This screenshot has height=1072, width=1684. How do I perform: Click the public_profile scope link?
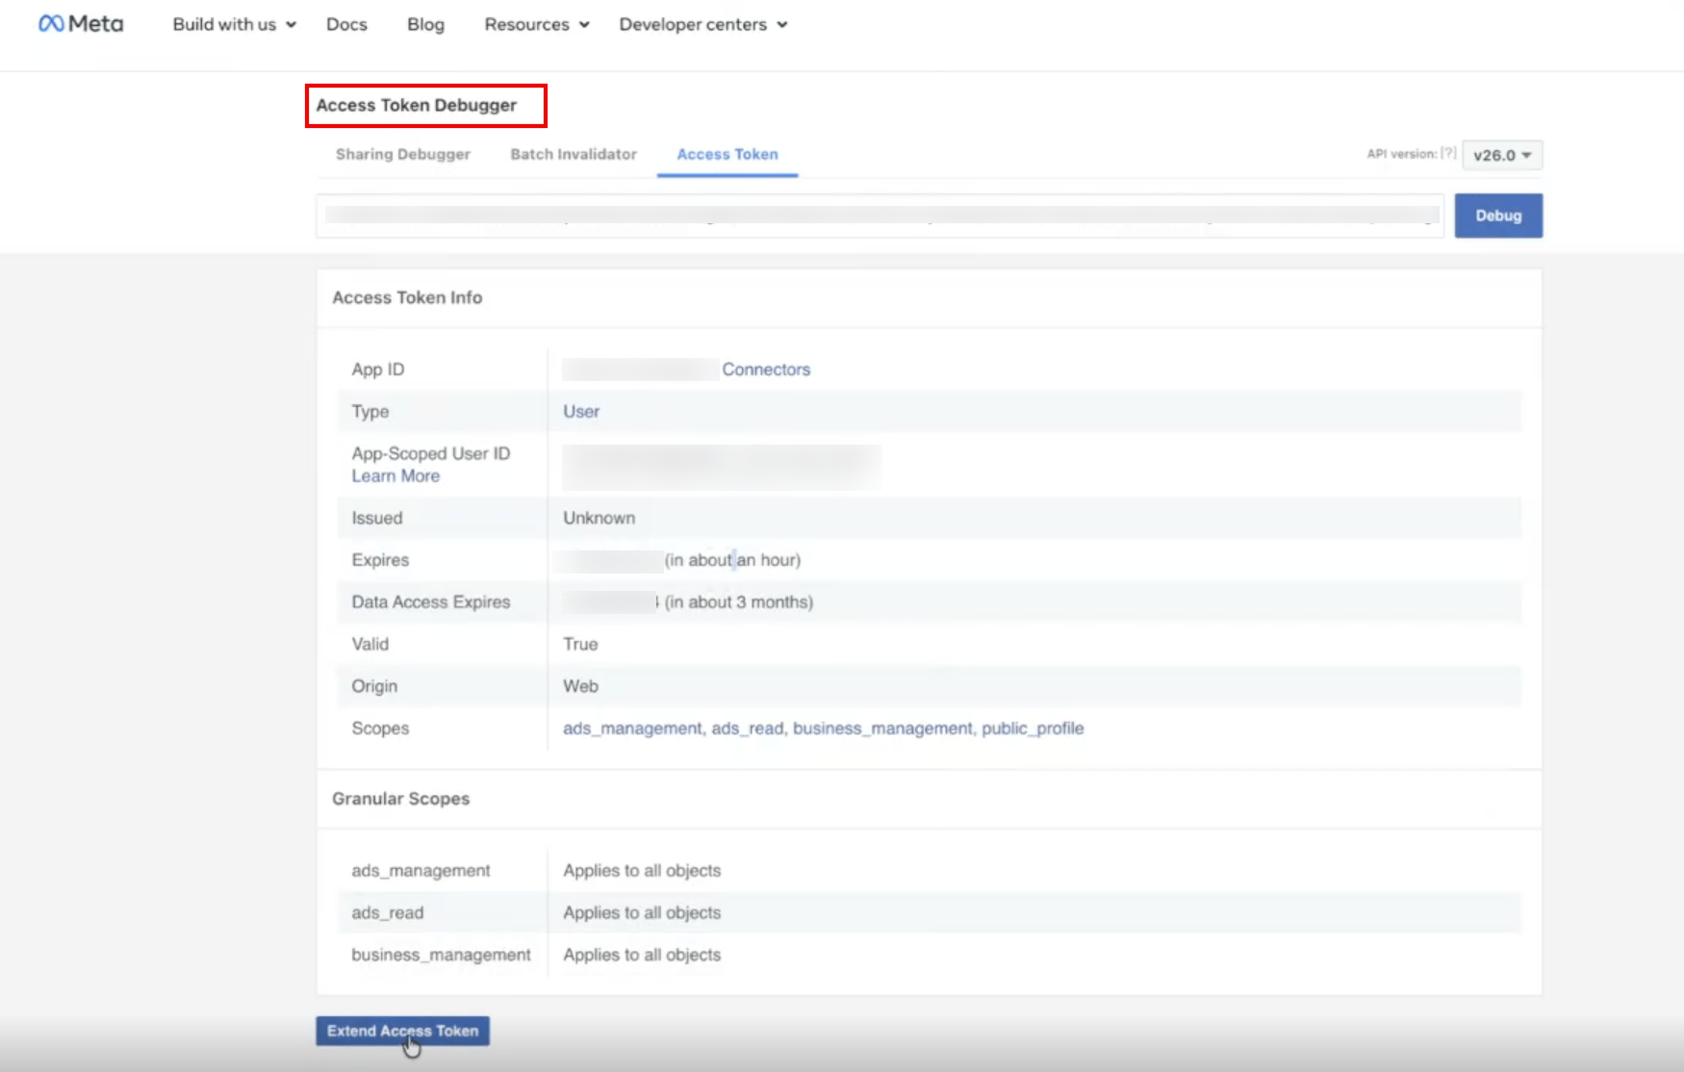click(x=1033, y=728)
